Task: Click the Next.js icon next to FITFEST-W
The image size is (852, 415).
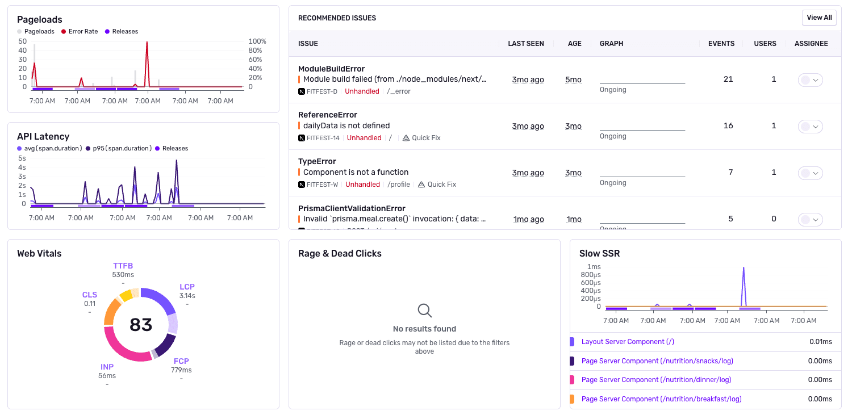Action: tap(301, 184)
